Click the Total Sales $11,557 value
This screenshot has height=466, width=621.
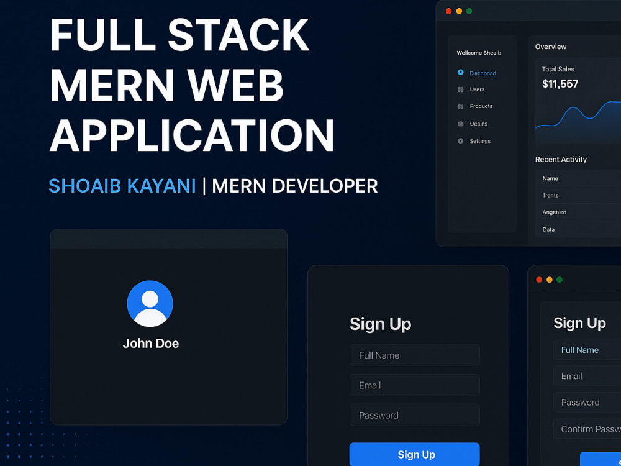pos(560,84)
